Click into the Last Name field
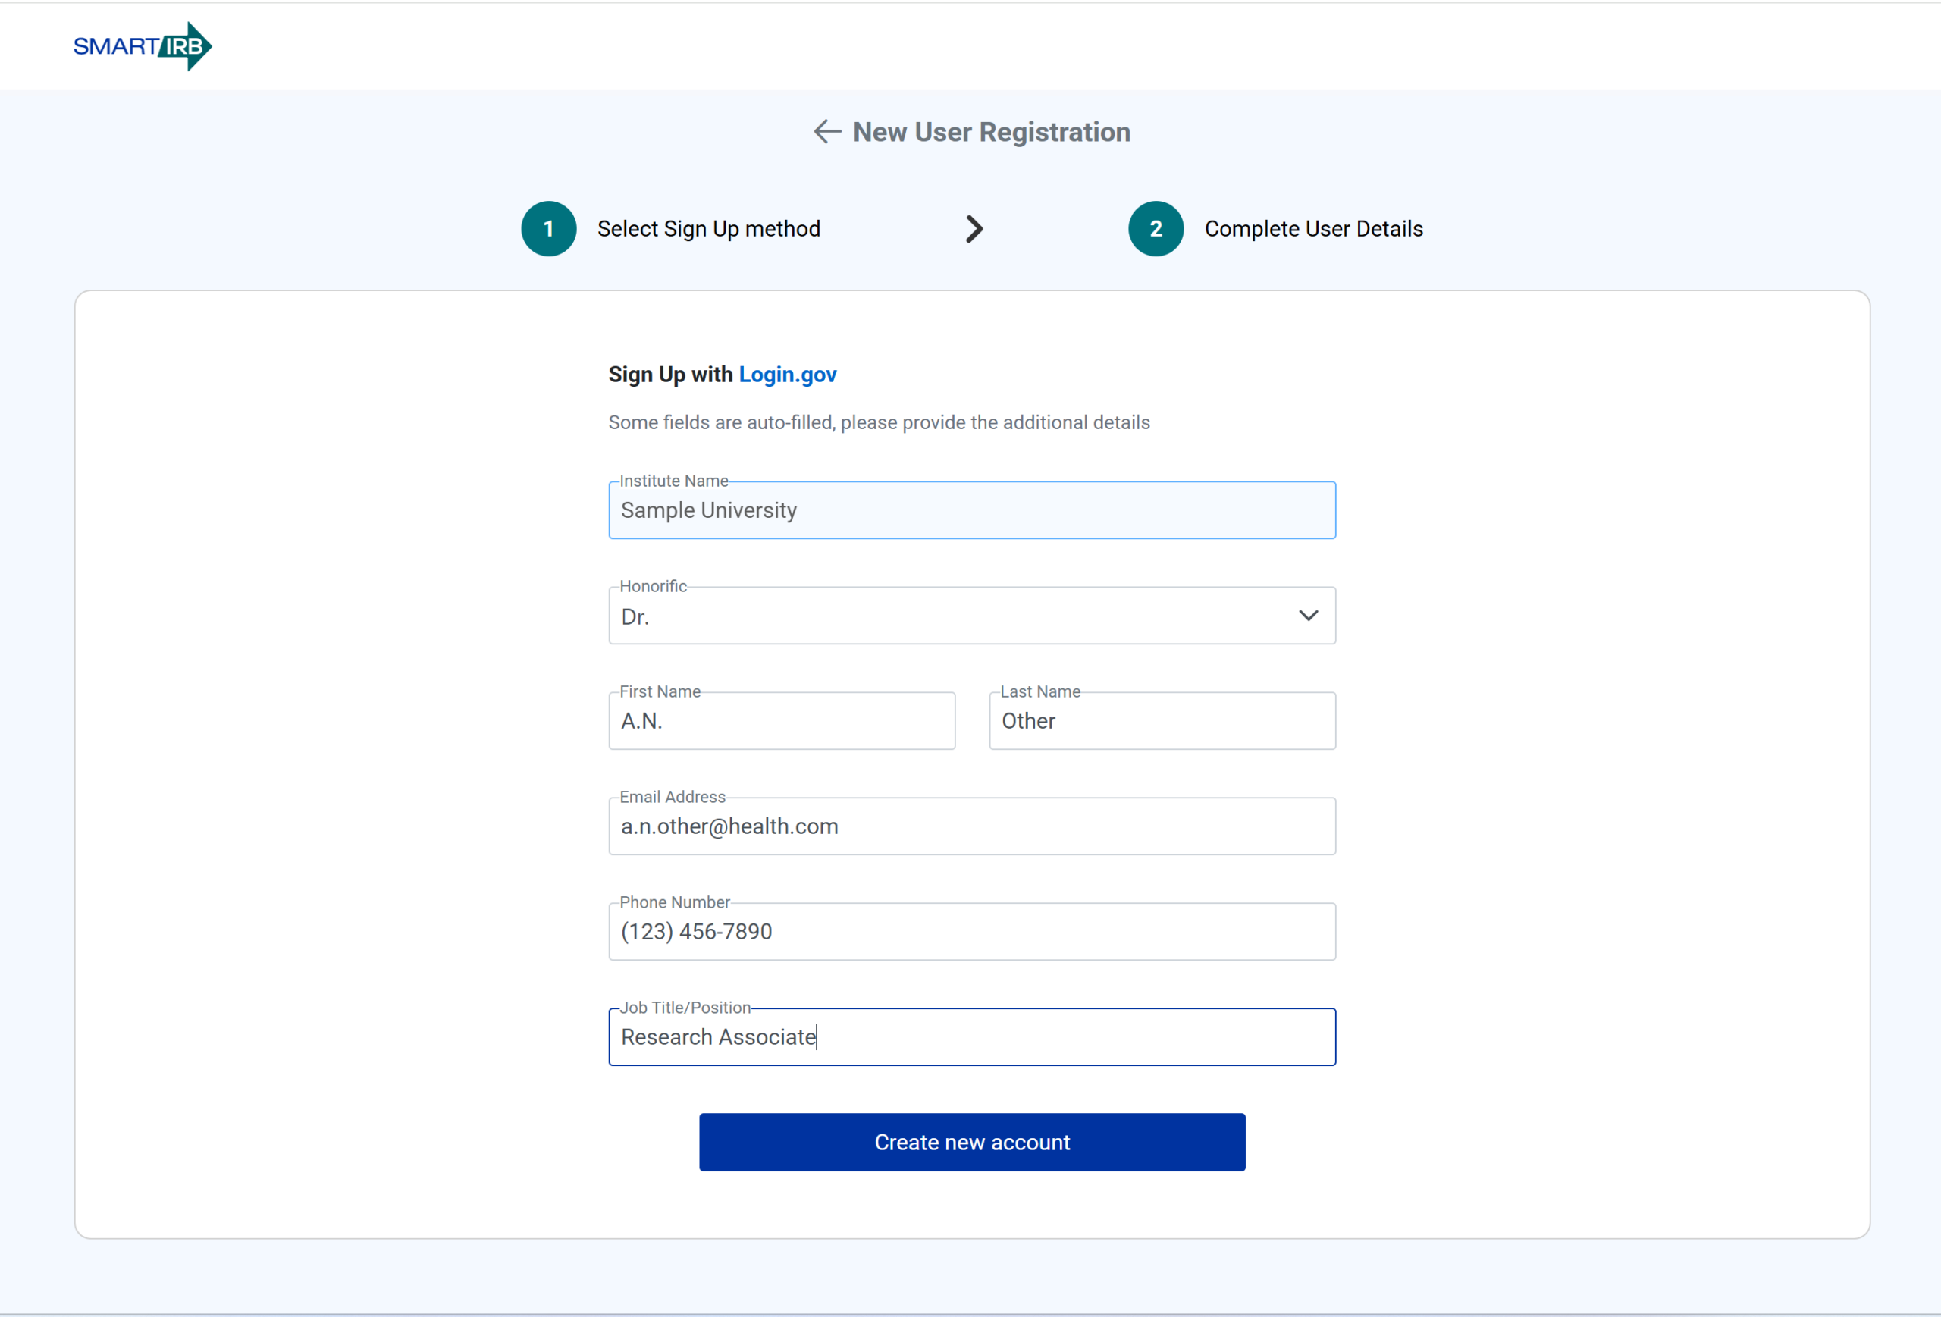Screen dimensions: 1941x1317 tap(1162, 721)
